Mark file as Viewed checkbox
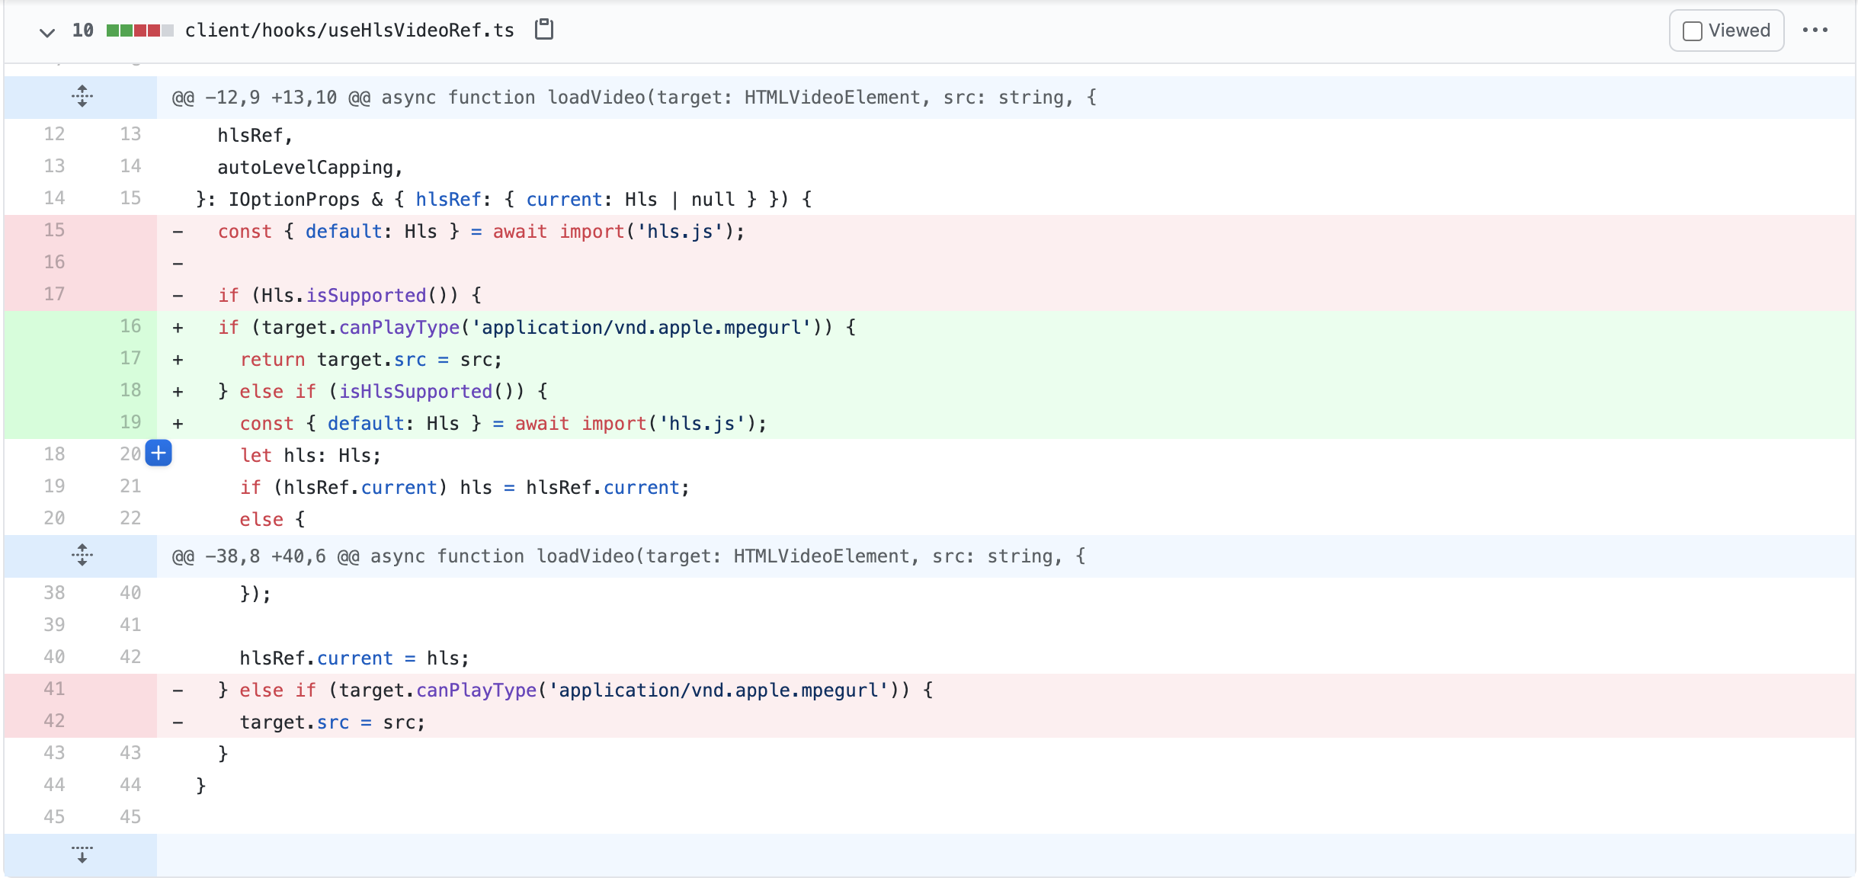The width and height of the screenshot is (1858, 878). coord(1692,31)
